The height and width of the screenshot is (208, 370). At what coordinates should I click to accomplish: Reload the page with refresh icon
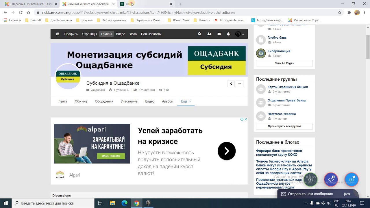coord(21,12)
